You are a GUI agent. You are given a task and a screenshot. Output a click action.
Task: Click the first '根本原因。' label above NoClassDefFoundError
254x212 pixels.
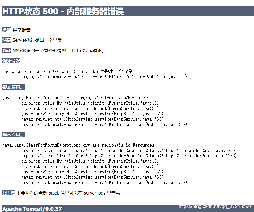pos(13,87)
